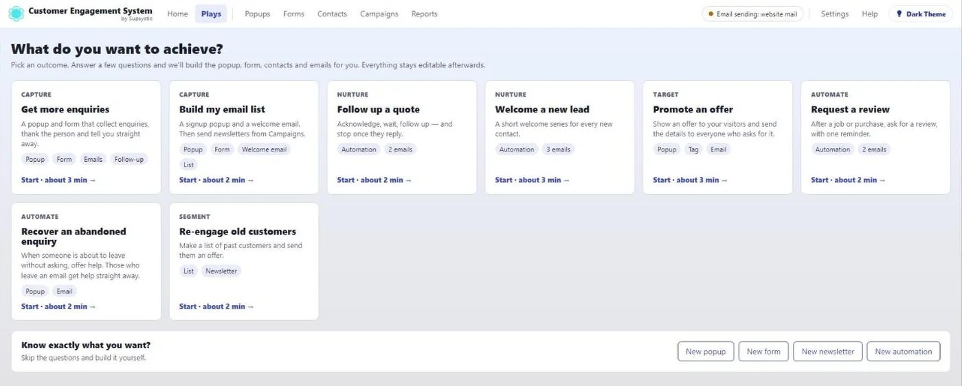962x386 pixels.
Task: Click the Follow up a quote title
Action: click(379, 110)
